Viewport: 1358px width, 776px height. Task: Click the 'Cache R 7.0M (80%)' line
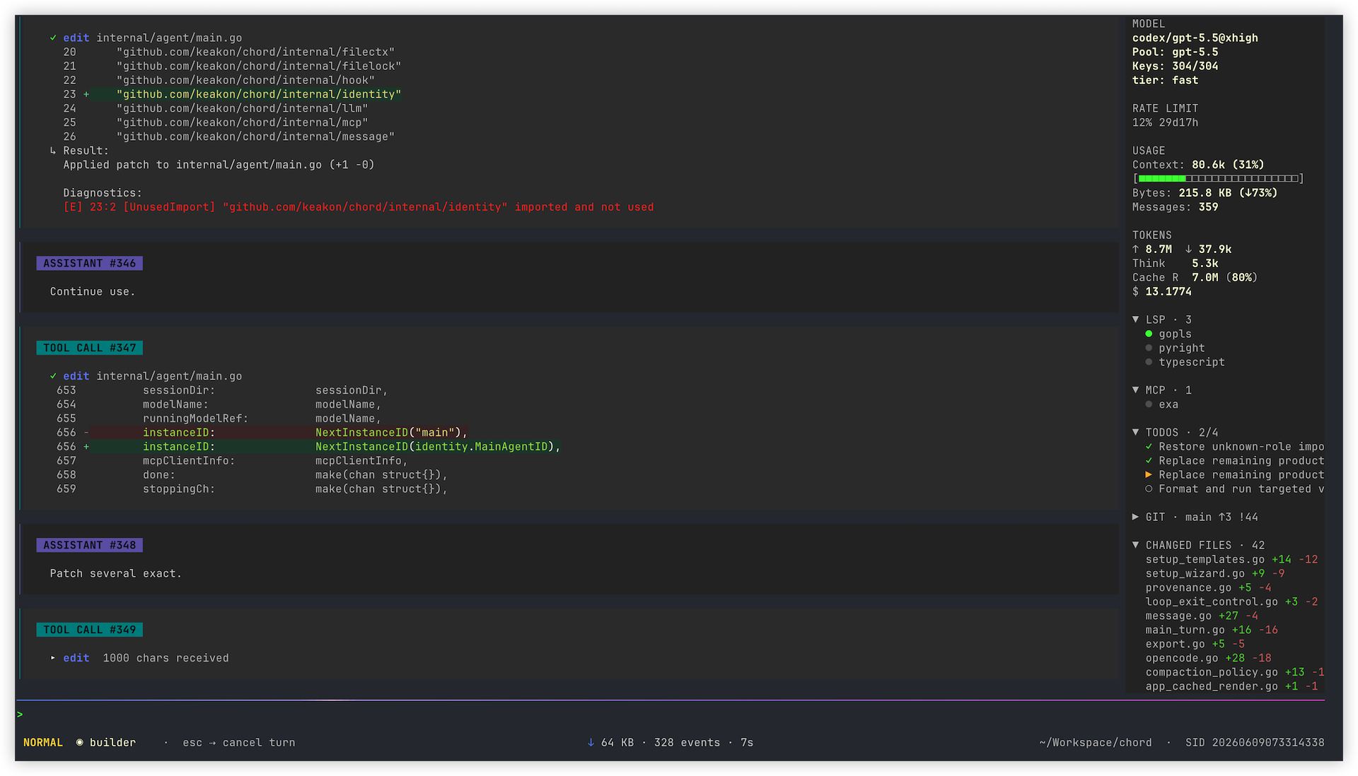(1195, 278)
